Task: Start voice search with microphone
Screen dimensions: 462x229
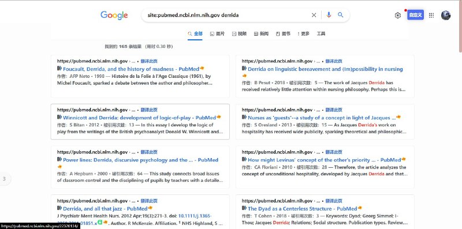Action: tap(329, 15)
